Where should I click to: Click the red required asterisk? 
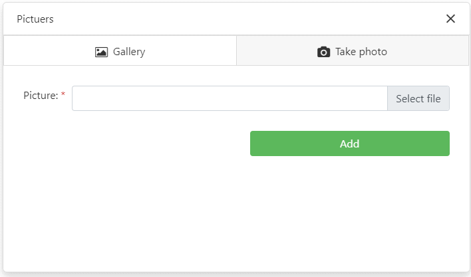[63, 96]
